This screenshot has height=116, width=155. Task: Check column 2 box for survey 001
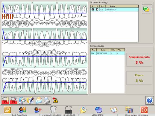coord(97,10)
